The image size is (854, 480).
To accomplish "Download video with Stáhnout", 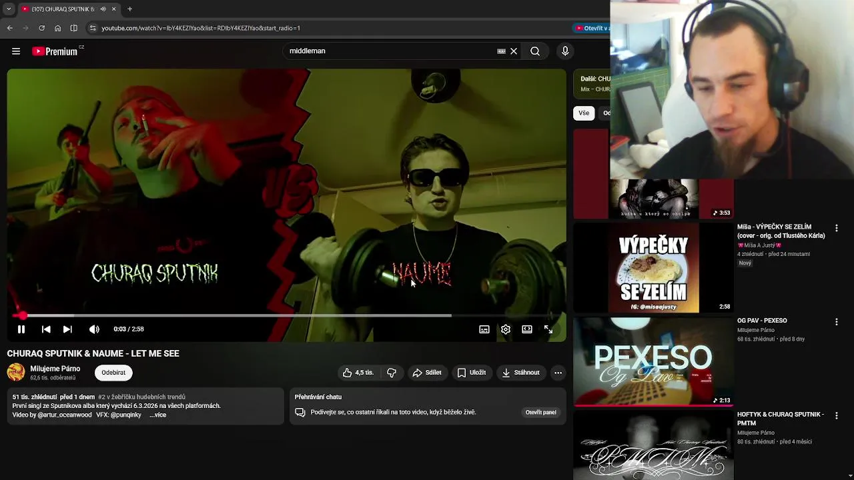I will coord(521,373).
